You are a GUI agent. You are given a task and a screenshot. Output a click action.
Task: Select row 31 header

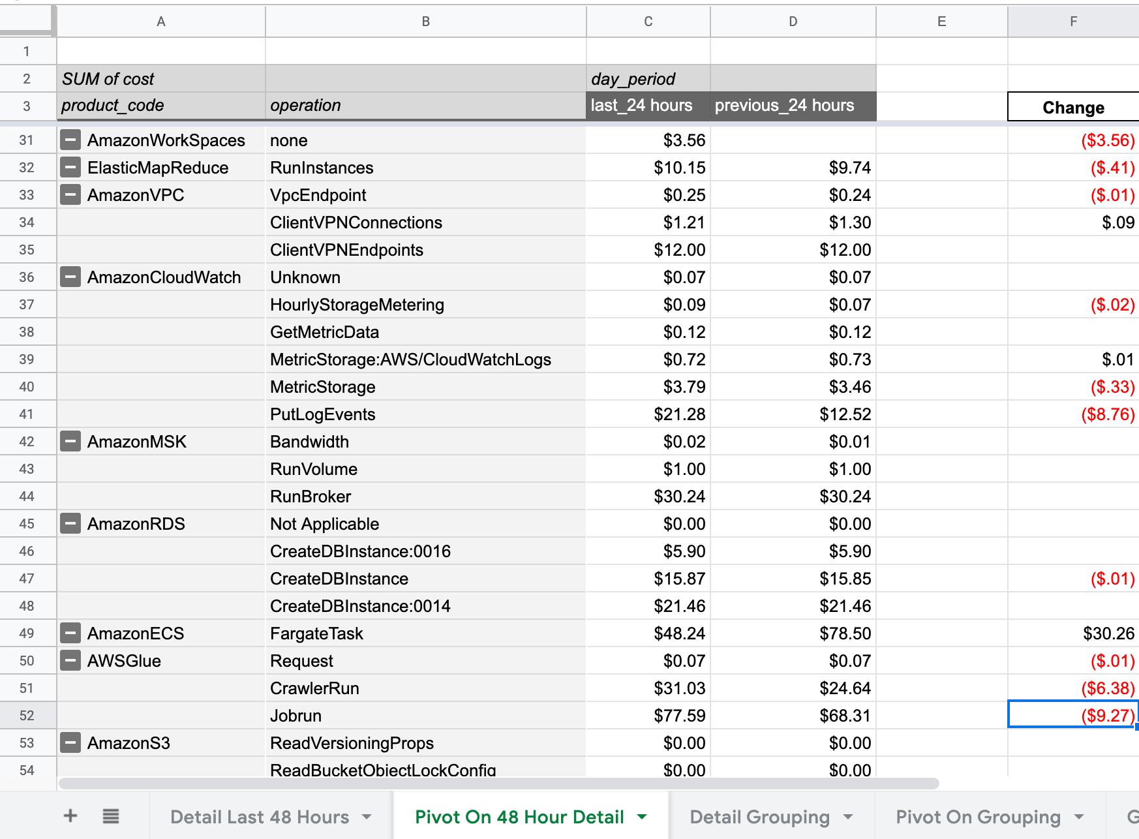[27, 140]
